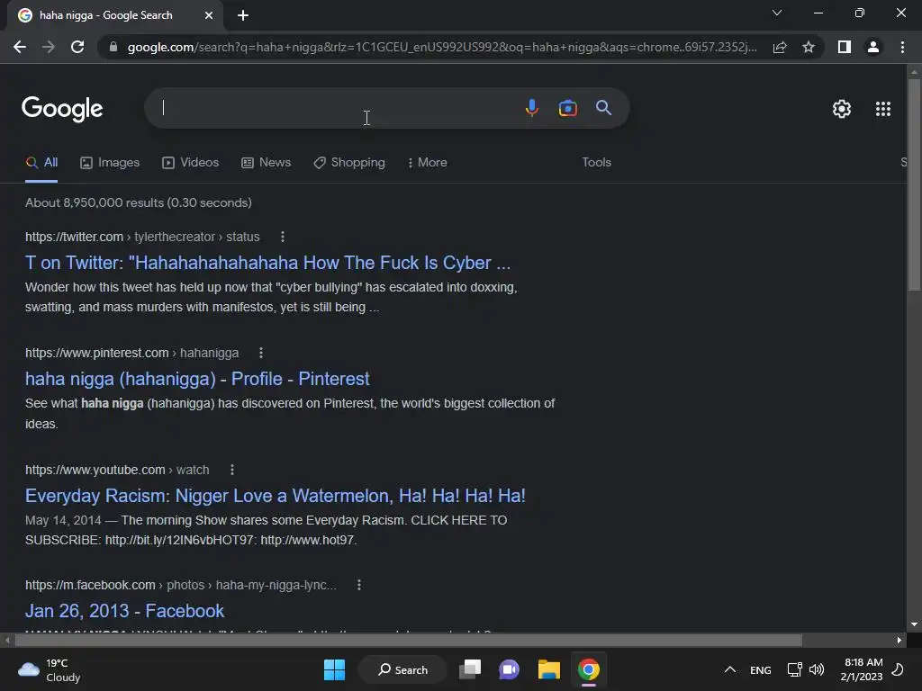The width and height of the screenshot is (922, 691).
Task: Click the address bar URL
Action: (x=442, y=47)
